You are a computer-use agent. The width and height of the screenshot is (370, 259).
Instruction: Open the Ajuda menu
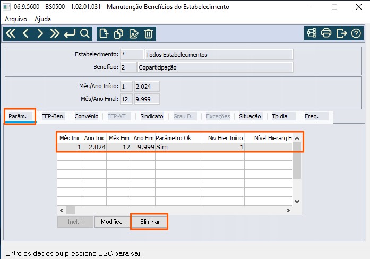click(42, 19)
